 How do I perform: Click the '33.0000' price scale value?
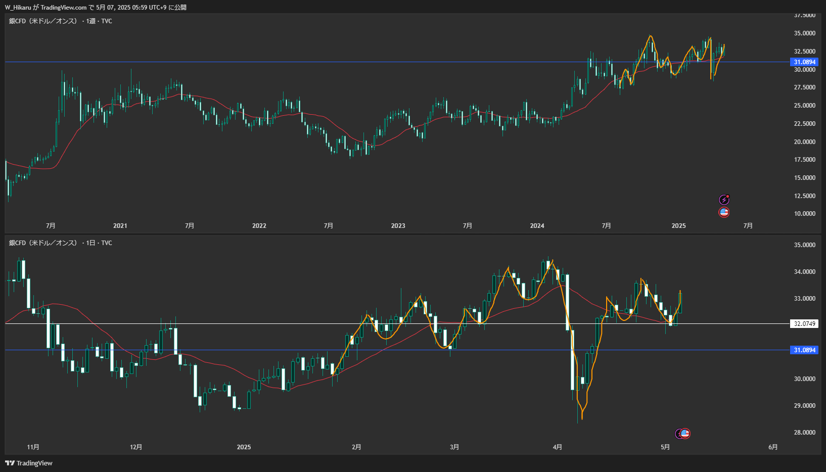tap(805, 299)
